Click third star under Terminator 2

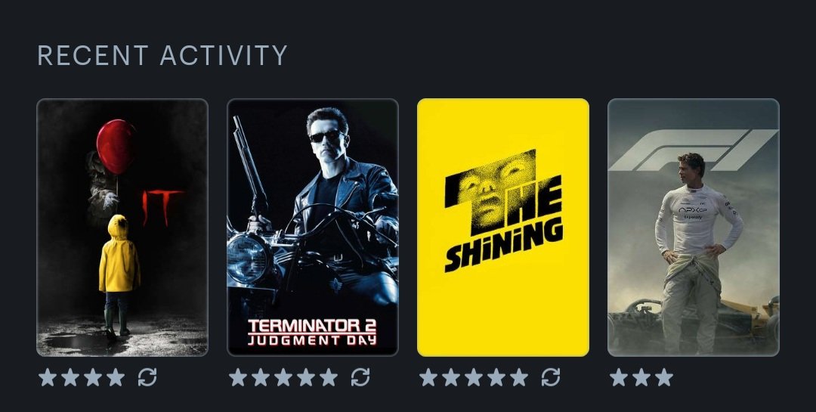click(283, 377)
